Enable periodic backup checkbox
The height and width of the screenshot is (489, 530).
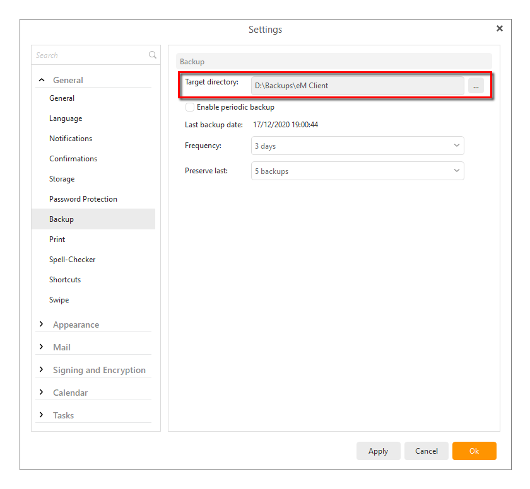click(x=190, y=107)
